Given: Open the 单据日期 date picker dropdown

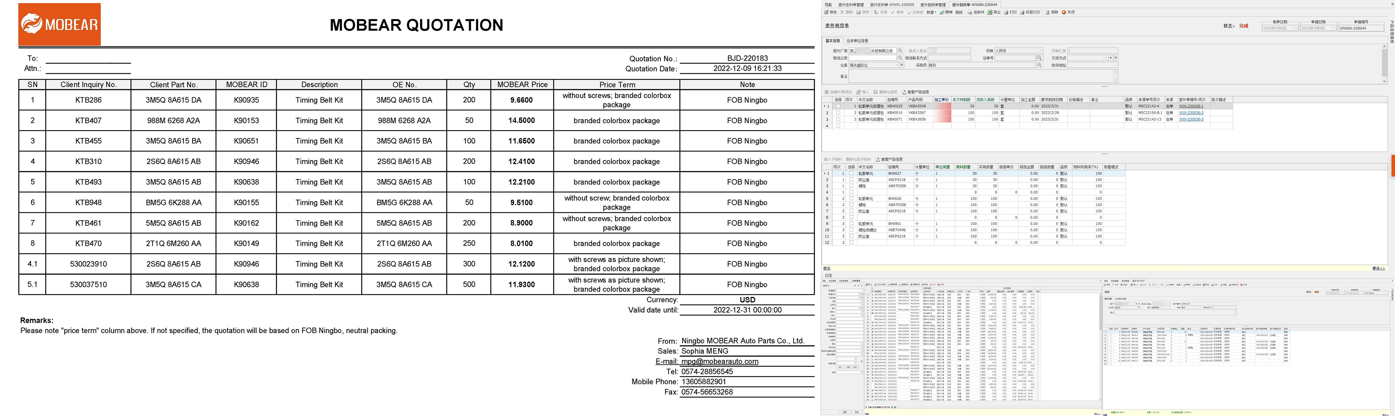Looking at the screenshot, I should tap(1334, 28).
